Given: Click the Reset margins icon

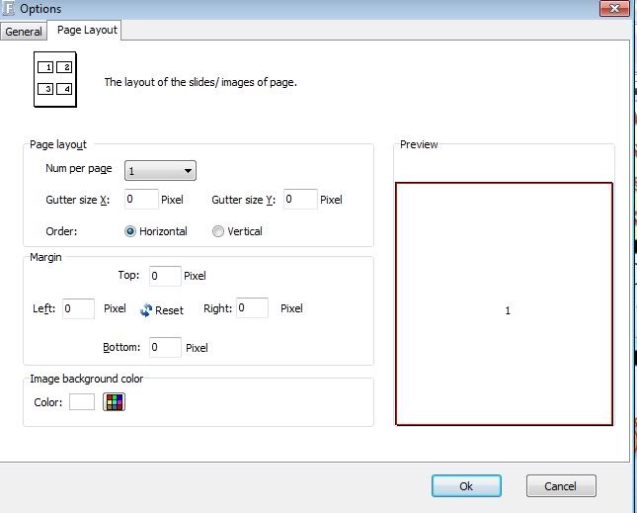Looking at the screenshot, I should click(x=146, y=310).
